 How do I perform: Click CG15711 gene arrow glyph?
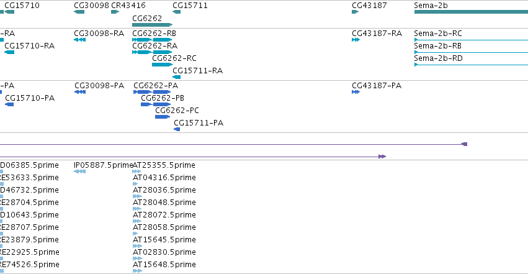(176, 12)
